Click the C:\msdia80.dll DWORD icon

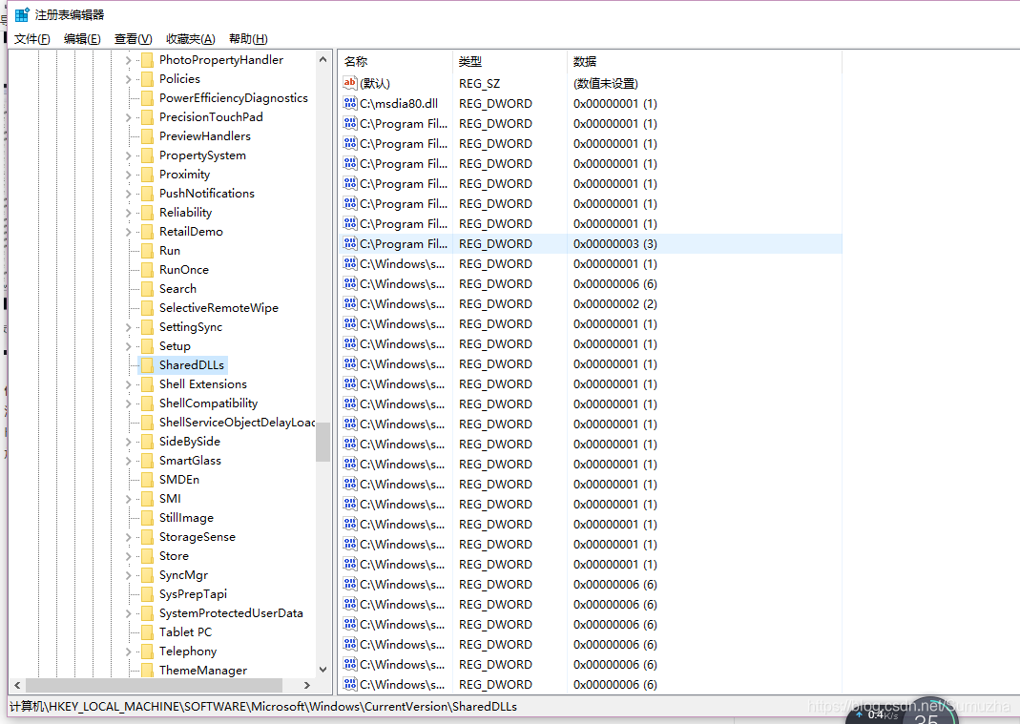350,103
